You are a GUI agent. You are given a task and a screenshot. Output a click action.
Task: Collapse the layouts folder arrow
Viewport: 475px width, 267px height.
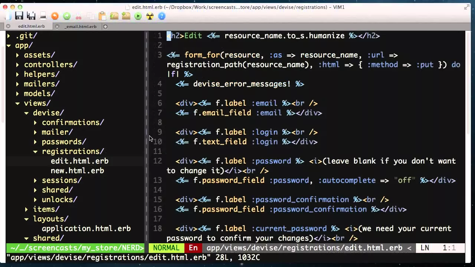point(26,219)
